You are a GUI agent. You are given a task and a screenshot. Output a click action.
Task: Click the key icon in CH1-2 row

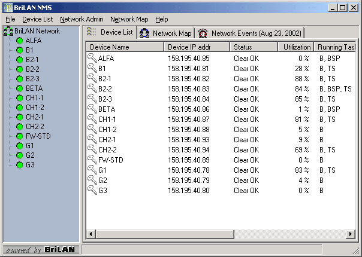click(92, 129)
